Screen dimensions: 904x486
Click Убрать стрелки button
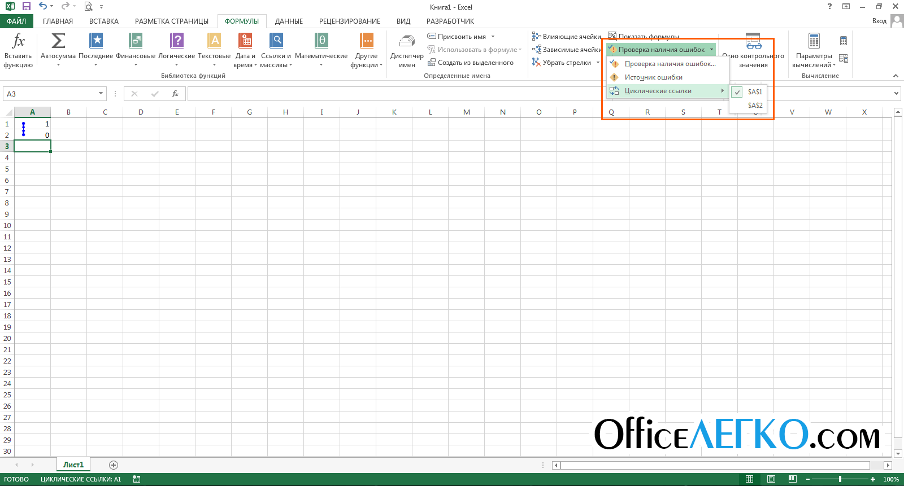[x=566, y=63]
